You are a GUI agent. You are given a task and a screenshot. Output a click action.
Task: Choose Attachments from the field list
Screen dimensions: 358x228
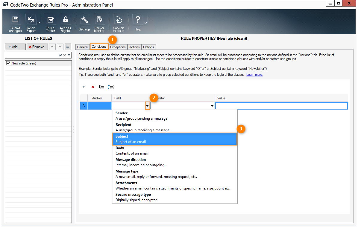[x=175, y=185]
